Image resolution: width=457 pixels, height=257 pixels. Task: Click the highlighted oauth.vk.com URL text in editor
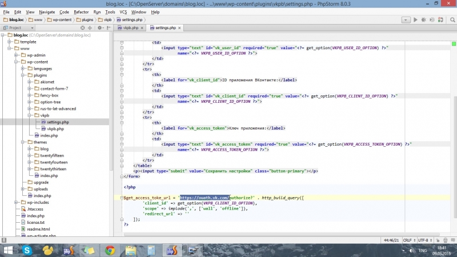205,197
